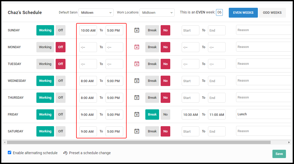The height and width of the screenshot is (164, 294).
Task: Switch to the EVEN WEEKS tab
Action: [243, 12]
